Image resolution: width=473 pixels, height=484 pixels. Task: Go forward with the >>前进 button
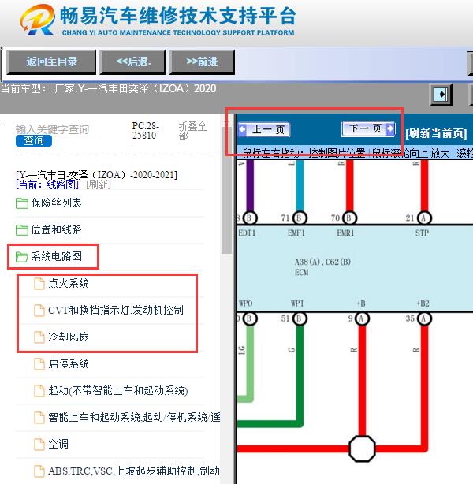202,62
